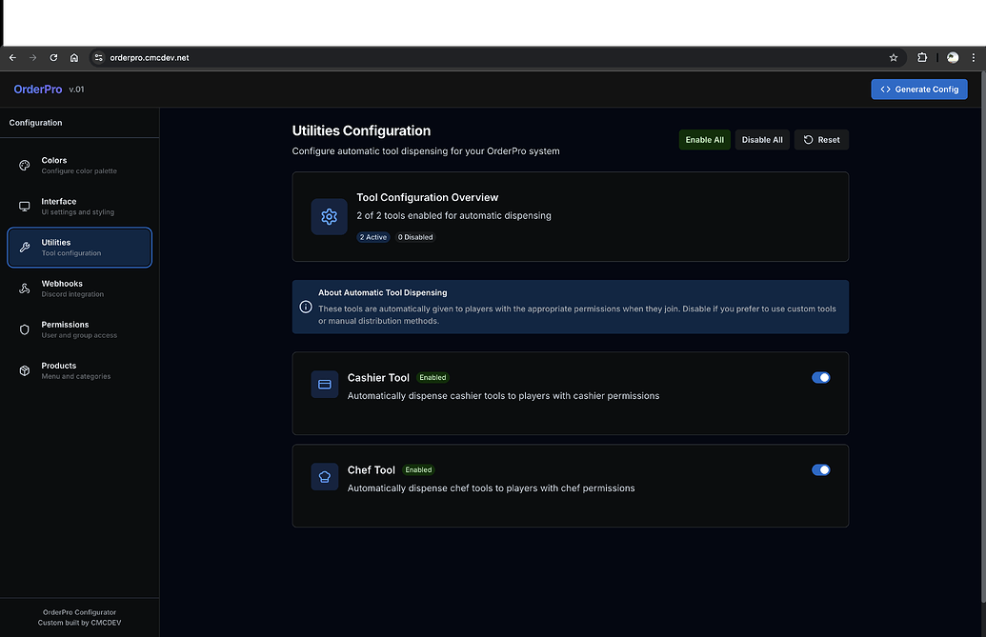Select the Utilities wrench icon
Image resolution: width=986 pixels, height=637 pixels.
[24, 247]
